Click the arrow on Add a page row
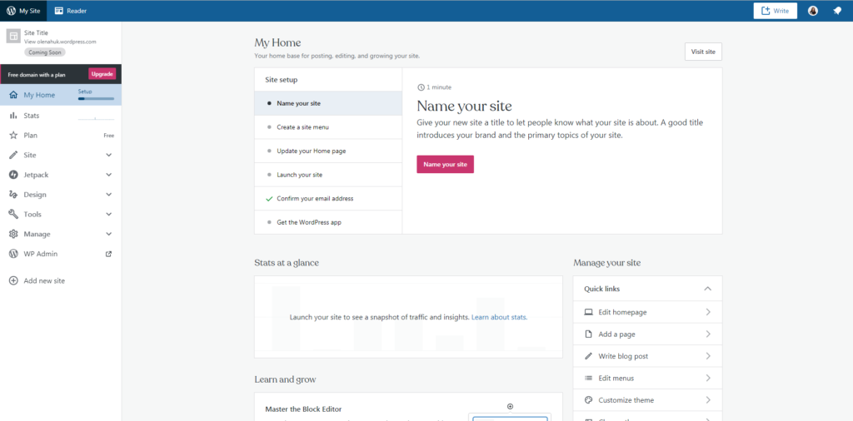Viewport: 853px width, 421px height. point(708,334)
